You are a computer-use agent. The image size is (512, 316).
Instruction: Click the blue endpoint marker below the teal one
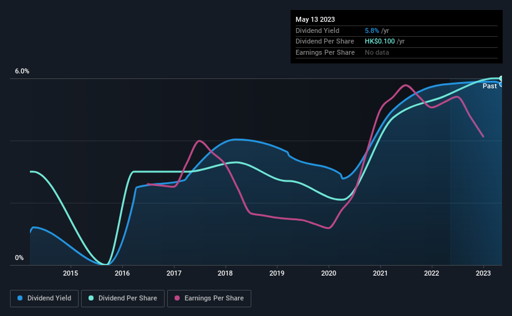(501, 85)
